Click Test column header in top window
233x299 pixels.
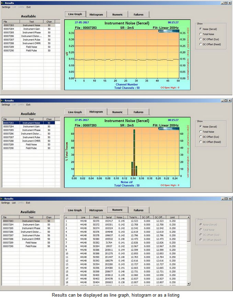[32, 22]
